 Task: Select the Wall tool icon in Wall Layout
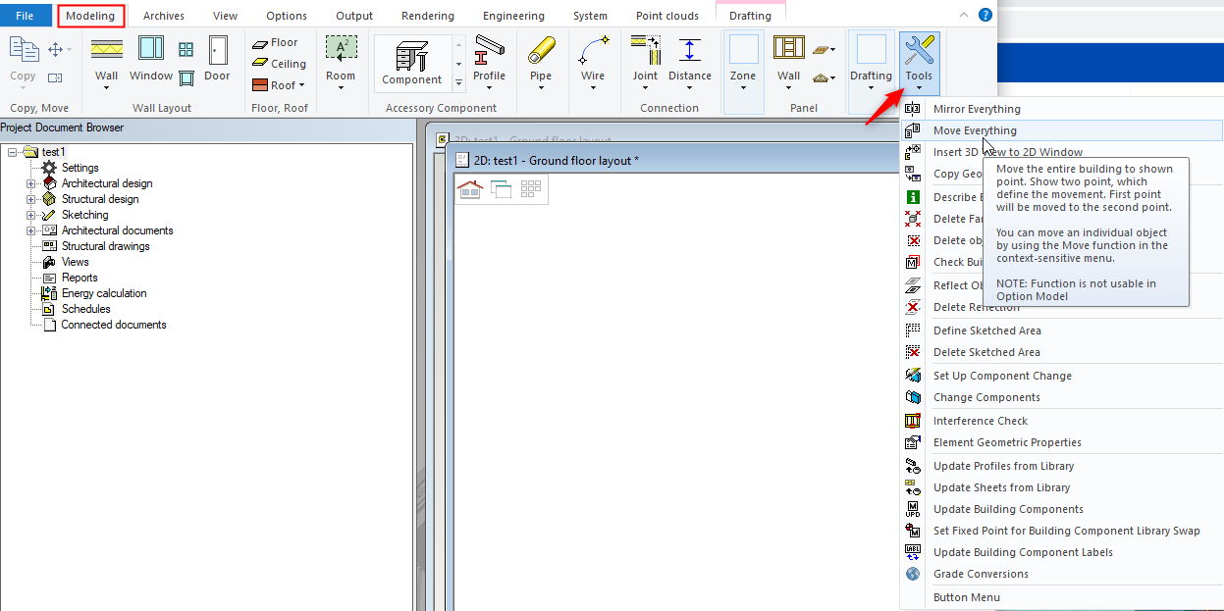pyautogui.click(x=106, y=49)
